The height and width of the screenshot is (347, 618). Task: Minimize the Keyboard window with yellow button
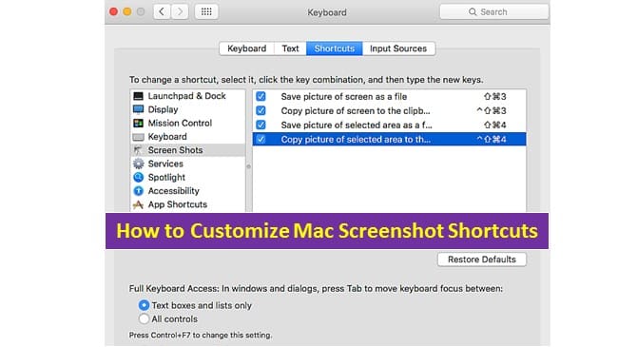click(126, 11)
